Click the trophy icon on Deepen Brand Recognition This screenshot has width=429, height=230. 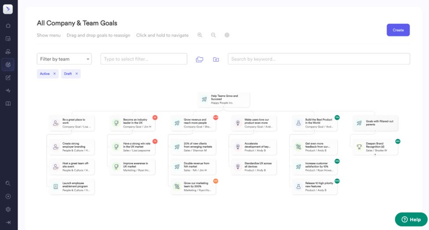tap(359, 147)
